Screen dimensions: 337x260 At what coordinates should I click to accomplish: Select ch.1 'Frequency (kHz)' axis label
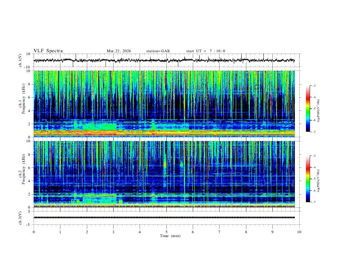tap(23, 99)
